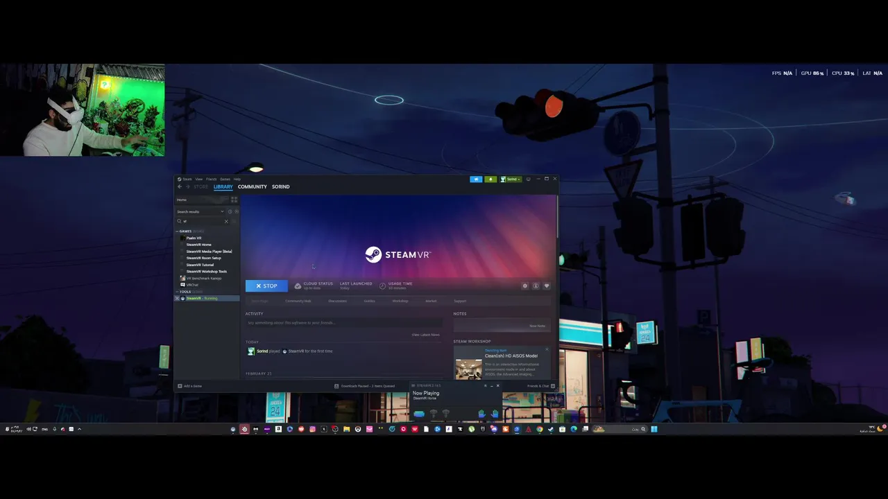This screenshot has height=499, width=888.
Task: Open the View menu
Action: (198, 179)
